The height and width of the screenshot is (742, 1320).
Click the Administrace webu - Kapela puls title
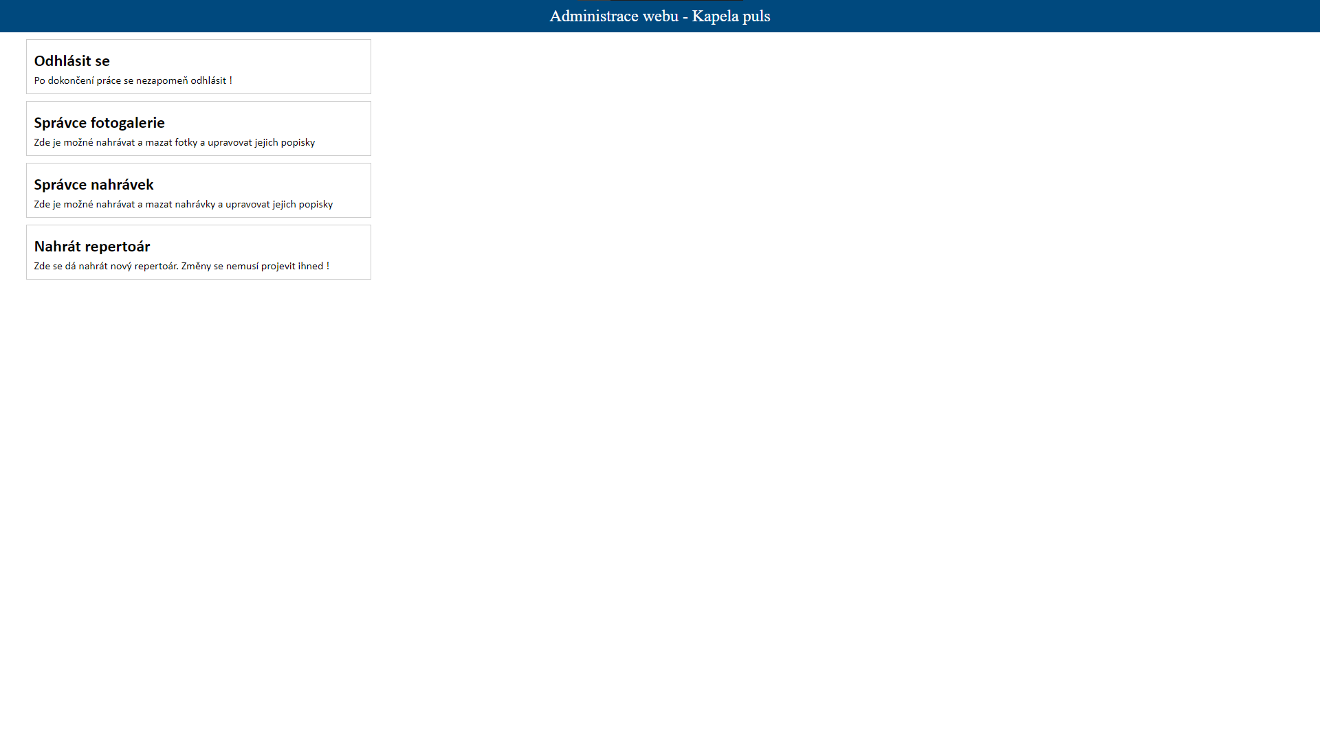pyautogui.click(x=659, y=16)
